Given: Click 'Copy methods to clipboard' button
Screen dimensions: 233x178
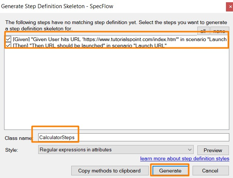Looking at the screenshot, I should point(109,171).
